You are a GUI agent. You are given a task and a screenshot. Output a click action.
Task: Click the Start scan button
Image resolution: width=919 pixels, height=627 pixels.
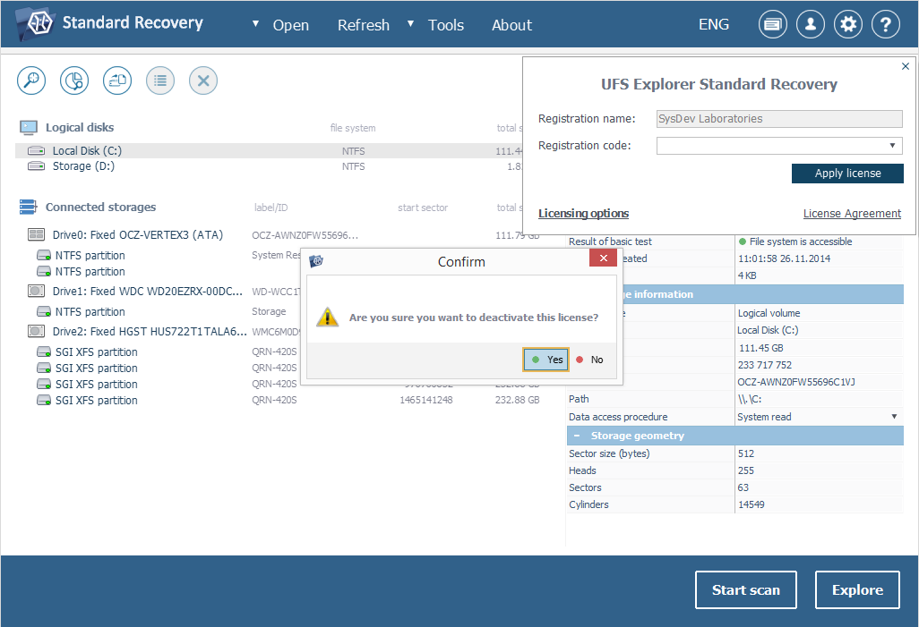746,589
